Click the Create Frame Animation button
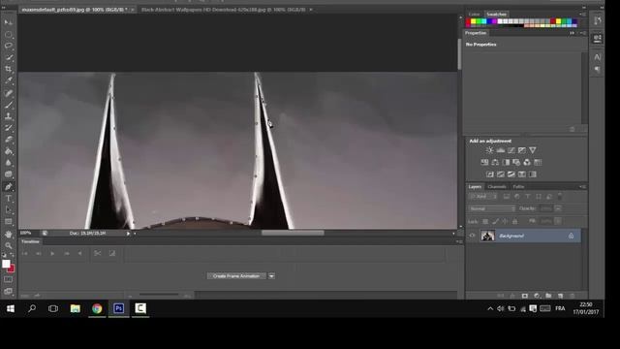Image resolution: width=620 pixels, height=349 pixels. [x=236, y=276]
